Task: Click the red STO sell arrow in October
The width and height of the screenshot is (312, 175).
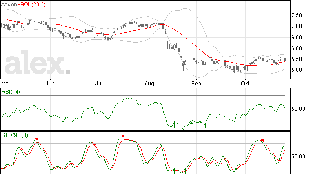Action: [x=263, y=139]
